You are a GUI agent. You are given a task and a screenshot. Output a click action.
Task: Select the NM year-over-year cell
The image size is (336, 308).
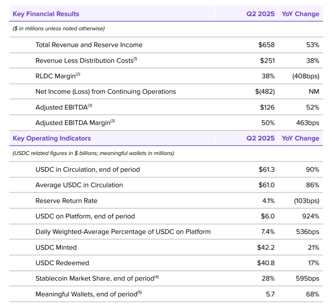(314, 92)
